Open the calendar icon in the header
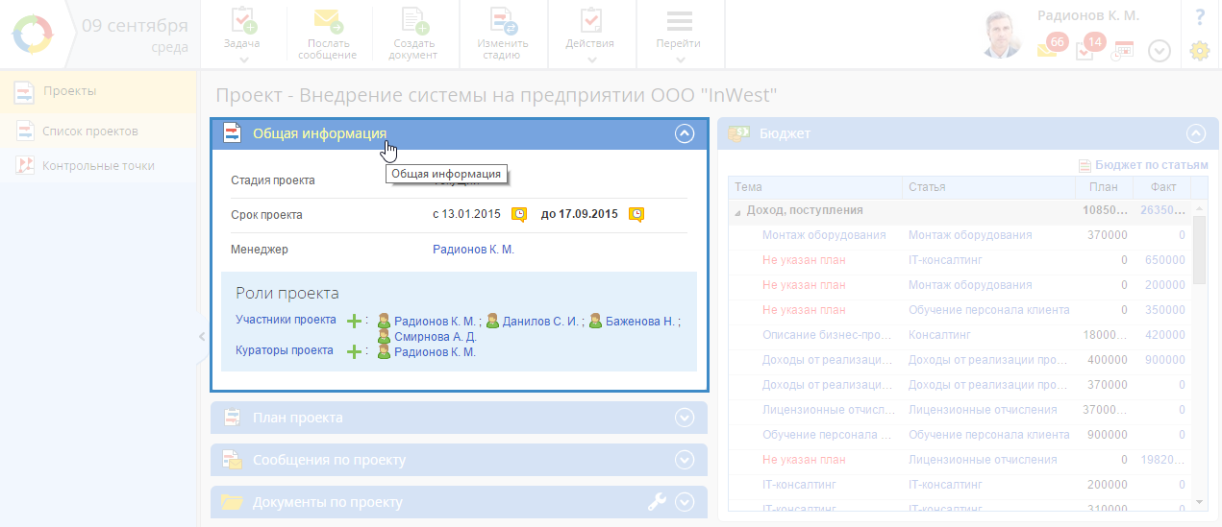Viewport: 1222px width, 527px height. click(1122, 50)
